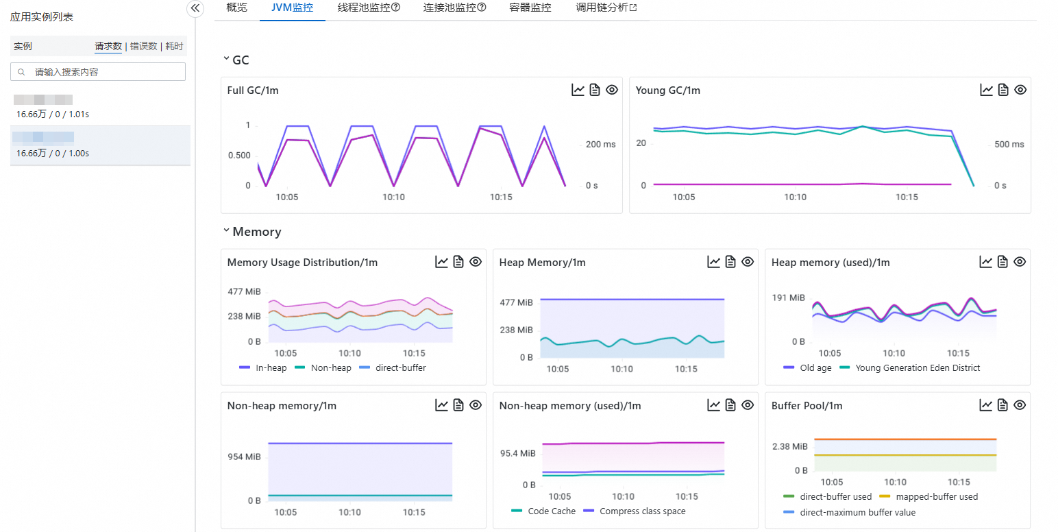Open chart icon for Non-heap memory (used)/1m
1058x532 pixels.
click(714, 405)
